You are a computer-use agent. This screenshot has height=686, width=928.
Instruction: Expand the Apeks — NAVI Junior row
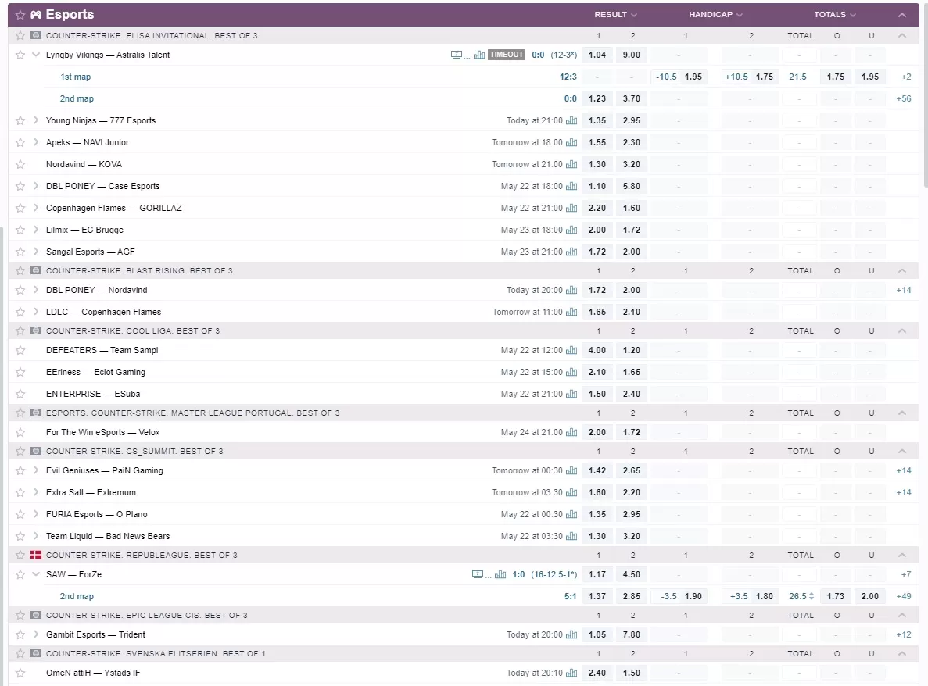coord(36,142)
